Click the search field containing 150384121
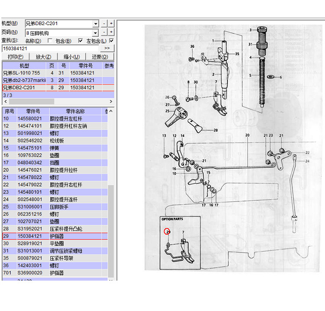The width and height of the screenshot is (325, 311). pyautogui.click(x=50, y=49)
